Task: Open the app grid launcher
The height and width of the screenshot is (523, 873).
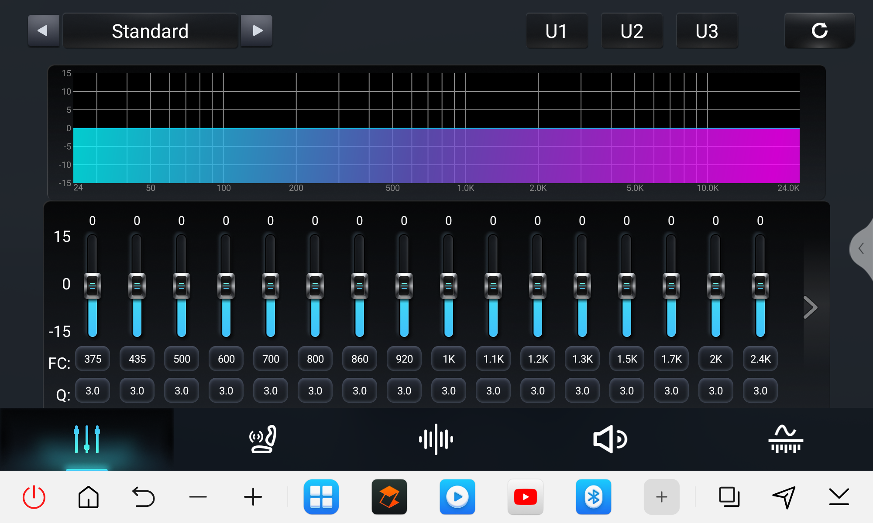Action: tap(321, 497)
